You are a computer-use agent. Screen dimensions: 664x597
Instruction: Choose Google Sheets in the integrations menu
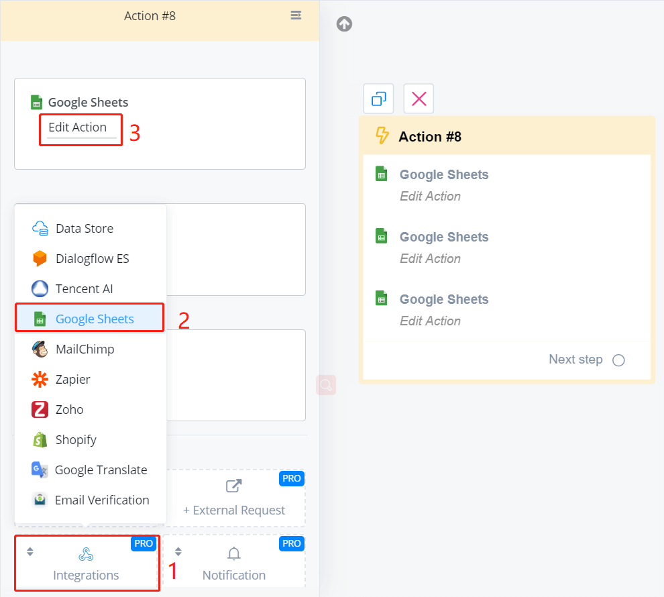(x=95, y=319)
